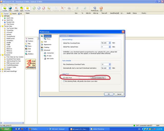Open the Summary details tab
Viewport: 164px width, 131px height.
click(29, 39)
